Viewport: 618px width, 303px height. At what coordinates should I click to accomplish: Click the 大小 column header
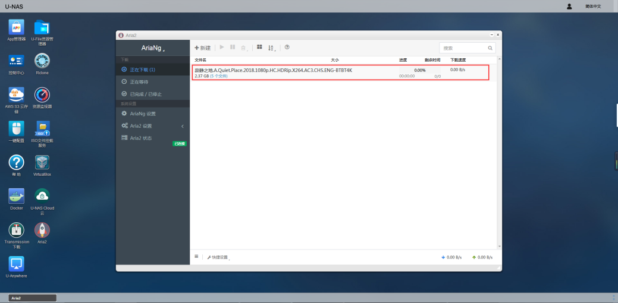click(335, 60)
